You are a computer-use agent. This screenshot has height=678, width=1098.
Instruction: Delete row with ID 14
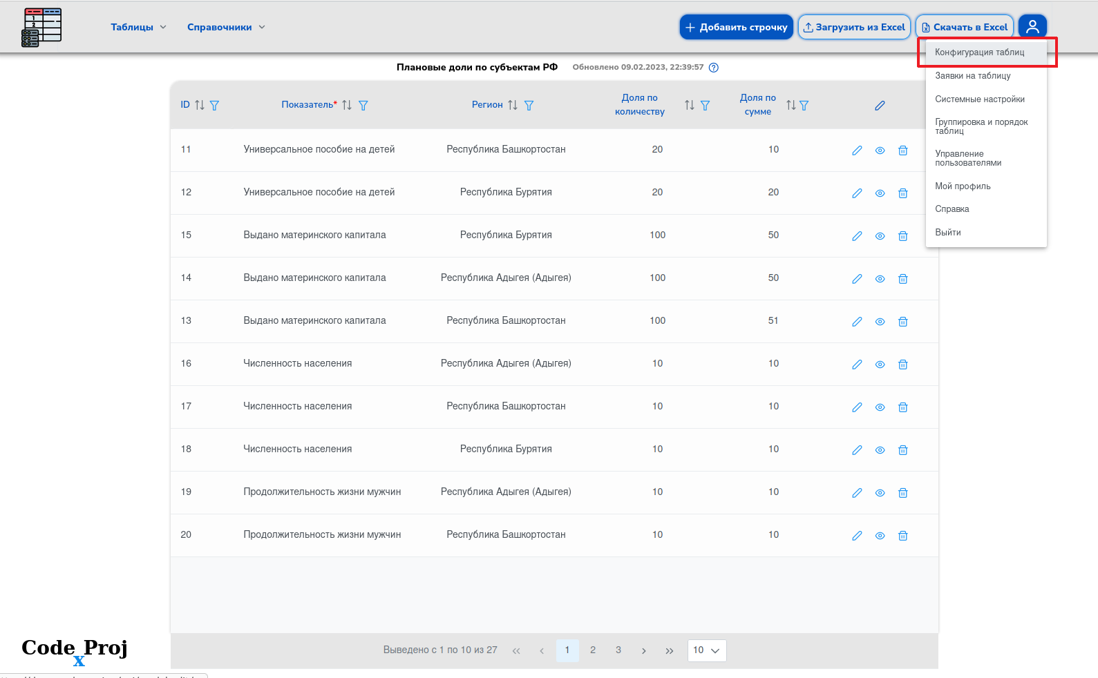[x=902, y=279]
